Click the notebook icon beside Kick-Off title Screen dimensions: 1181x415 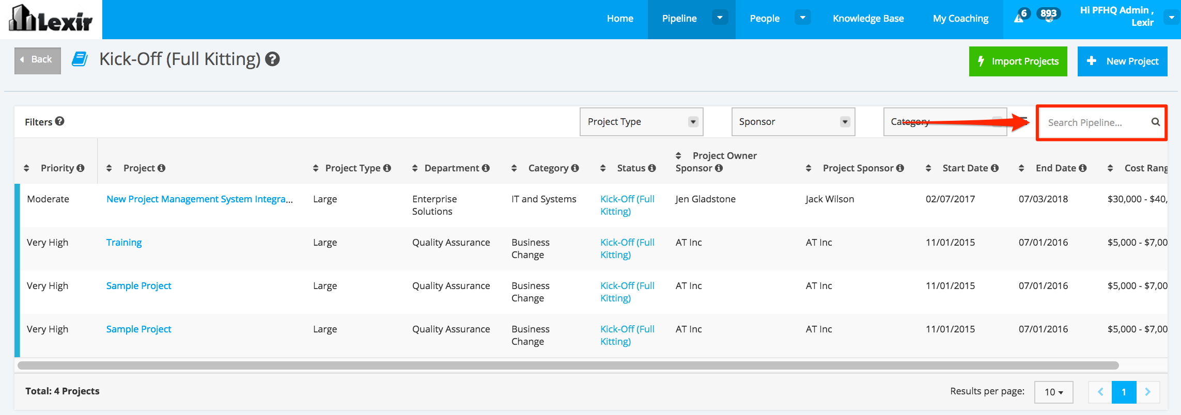(x=80, y=59)
